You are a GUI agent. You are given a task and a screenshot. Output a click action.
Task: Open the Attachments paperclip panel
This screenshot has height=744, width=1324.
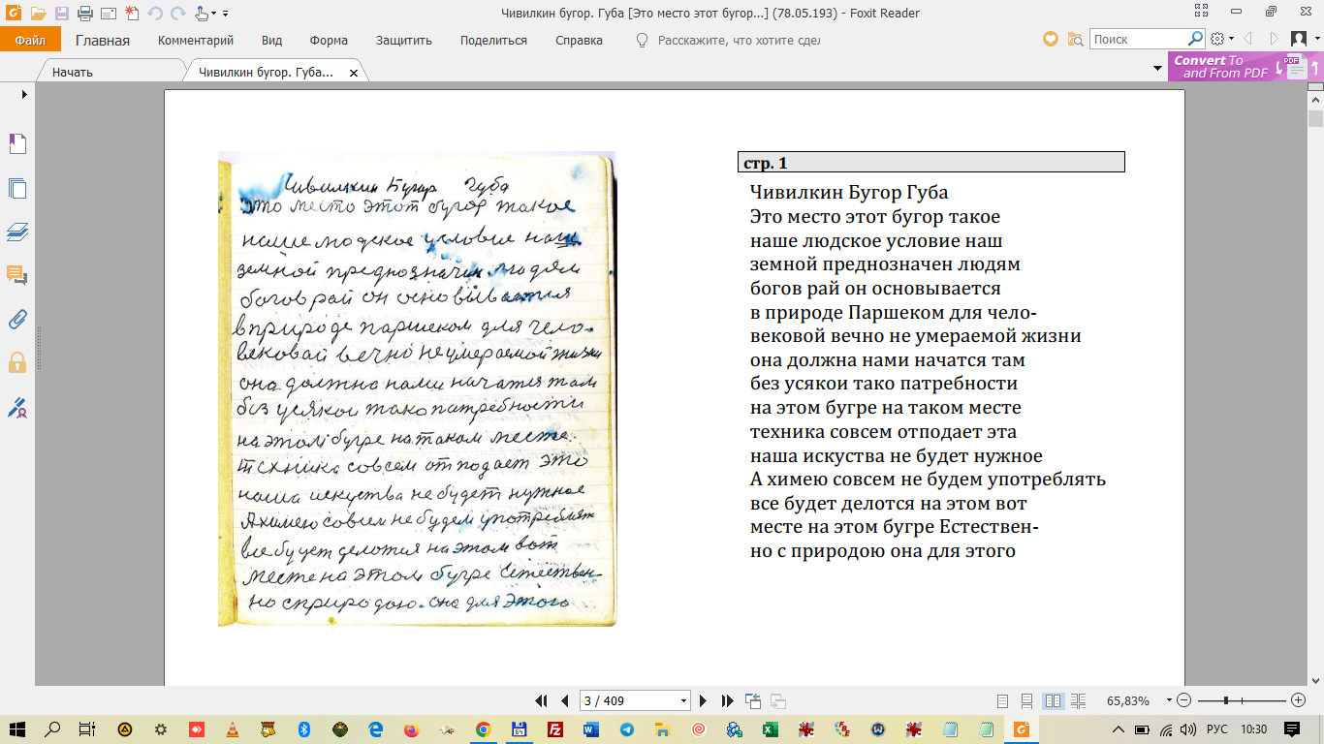point(16,319)
